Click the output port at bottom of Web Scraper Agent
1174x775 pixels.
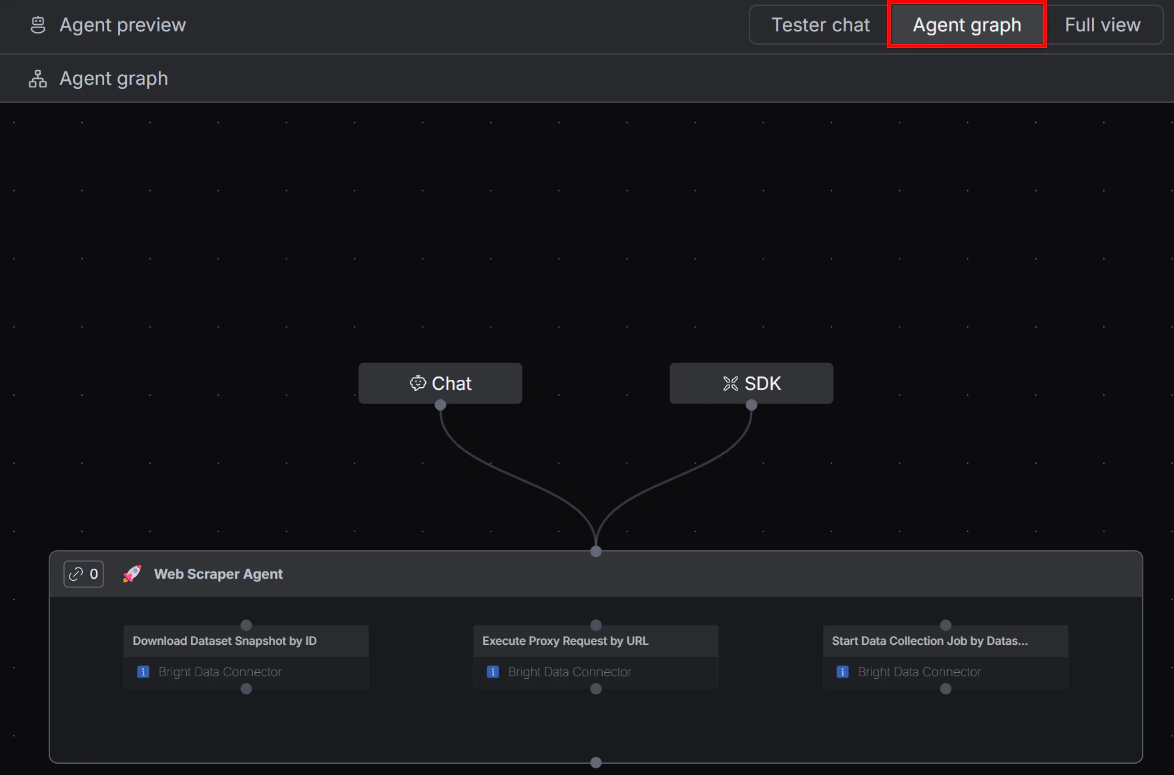(595, 762)
